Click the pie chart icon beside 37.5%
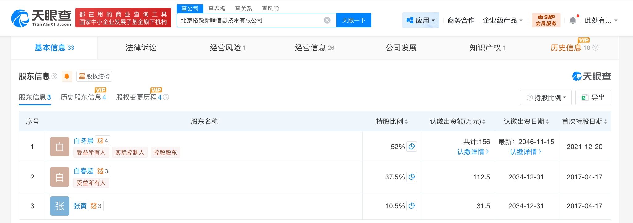Viewport: 633px width, 223px height. pyautogui.click(x=412, y=177)
